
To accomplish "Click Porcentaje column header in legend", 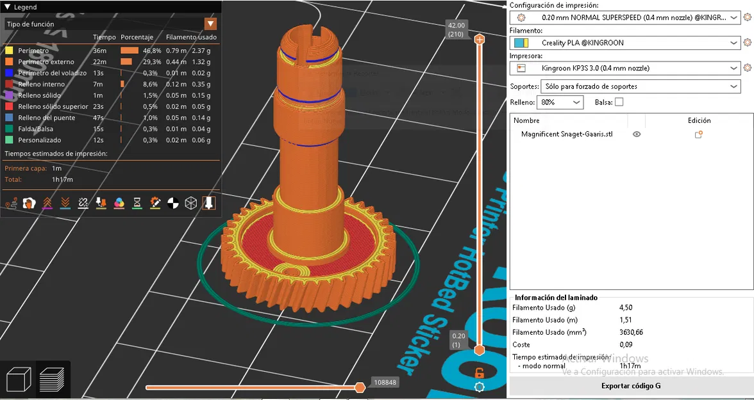I will click(x=137, y=37).
